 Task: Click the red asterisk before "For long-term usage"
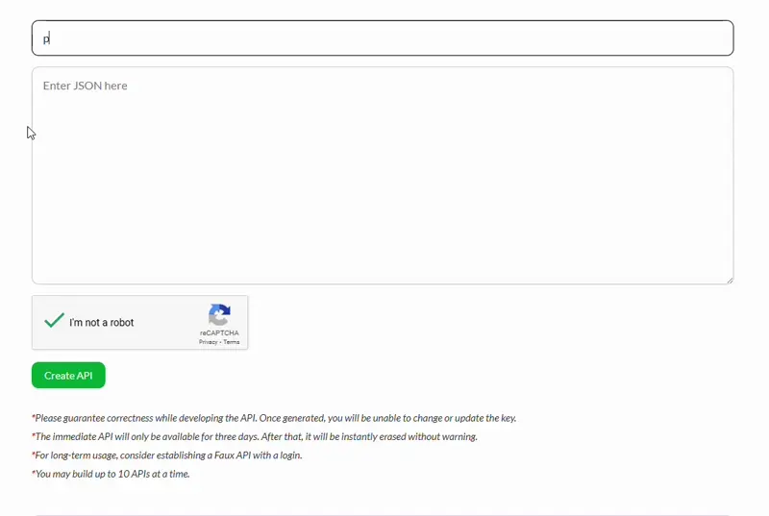click(34, 455)
